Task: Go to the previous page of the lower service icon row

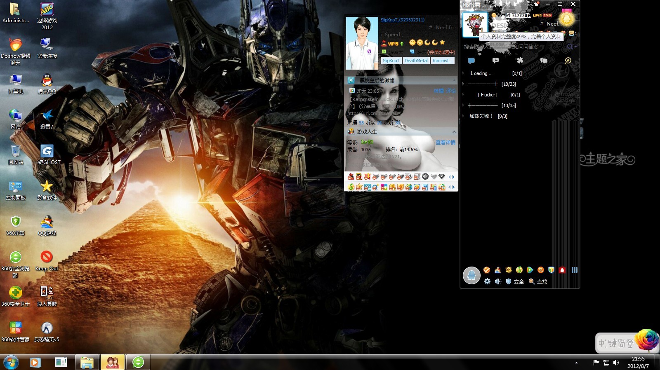Action: pos(450,187)
